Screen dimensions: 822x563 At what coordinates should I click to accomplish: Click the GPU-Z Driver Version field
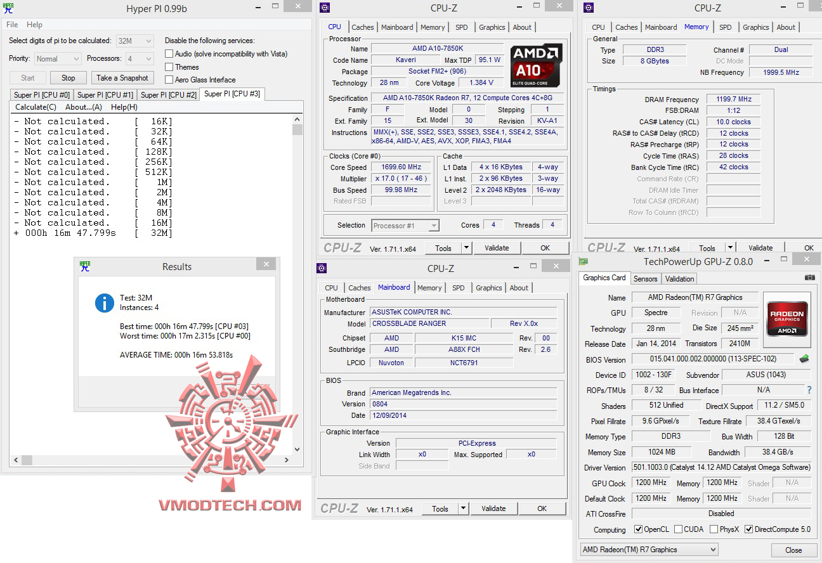tap(722, 467)
